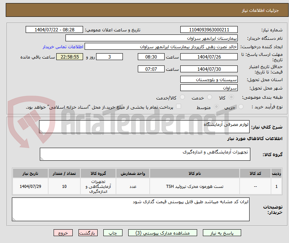Image resolution: width=289 pixels, height=243 pixels.
Task: Click the شرح کلی نیاز text area
Action: pyautogui.click(x=144, y=127)
